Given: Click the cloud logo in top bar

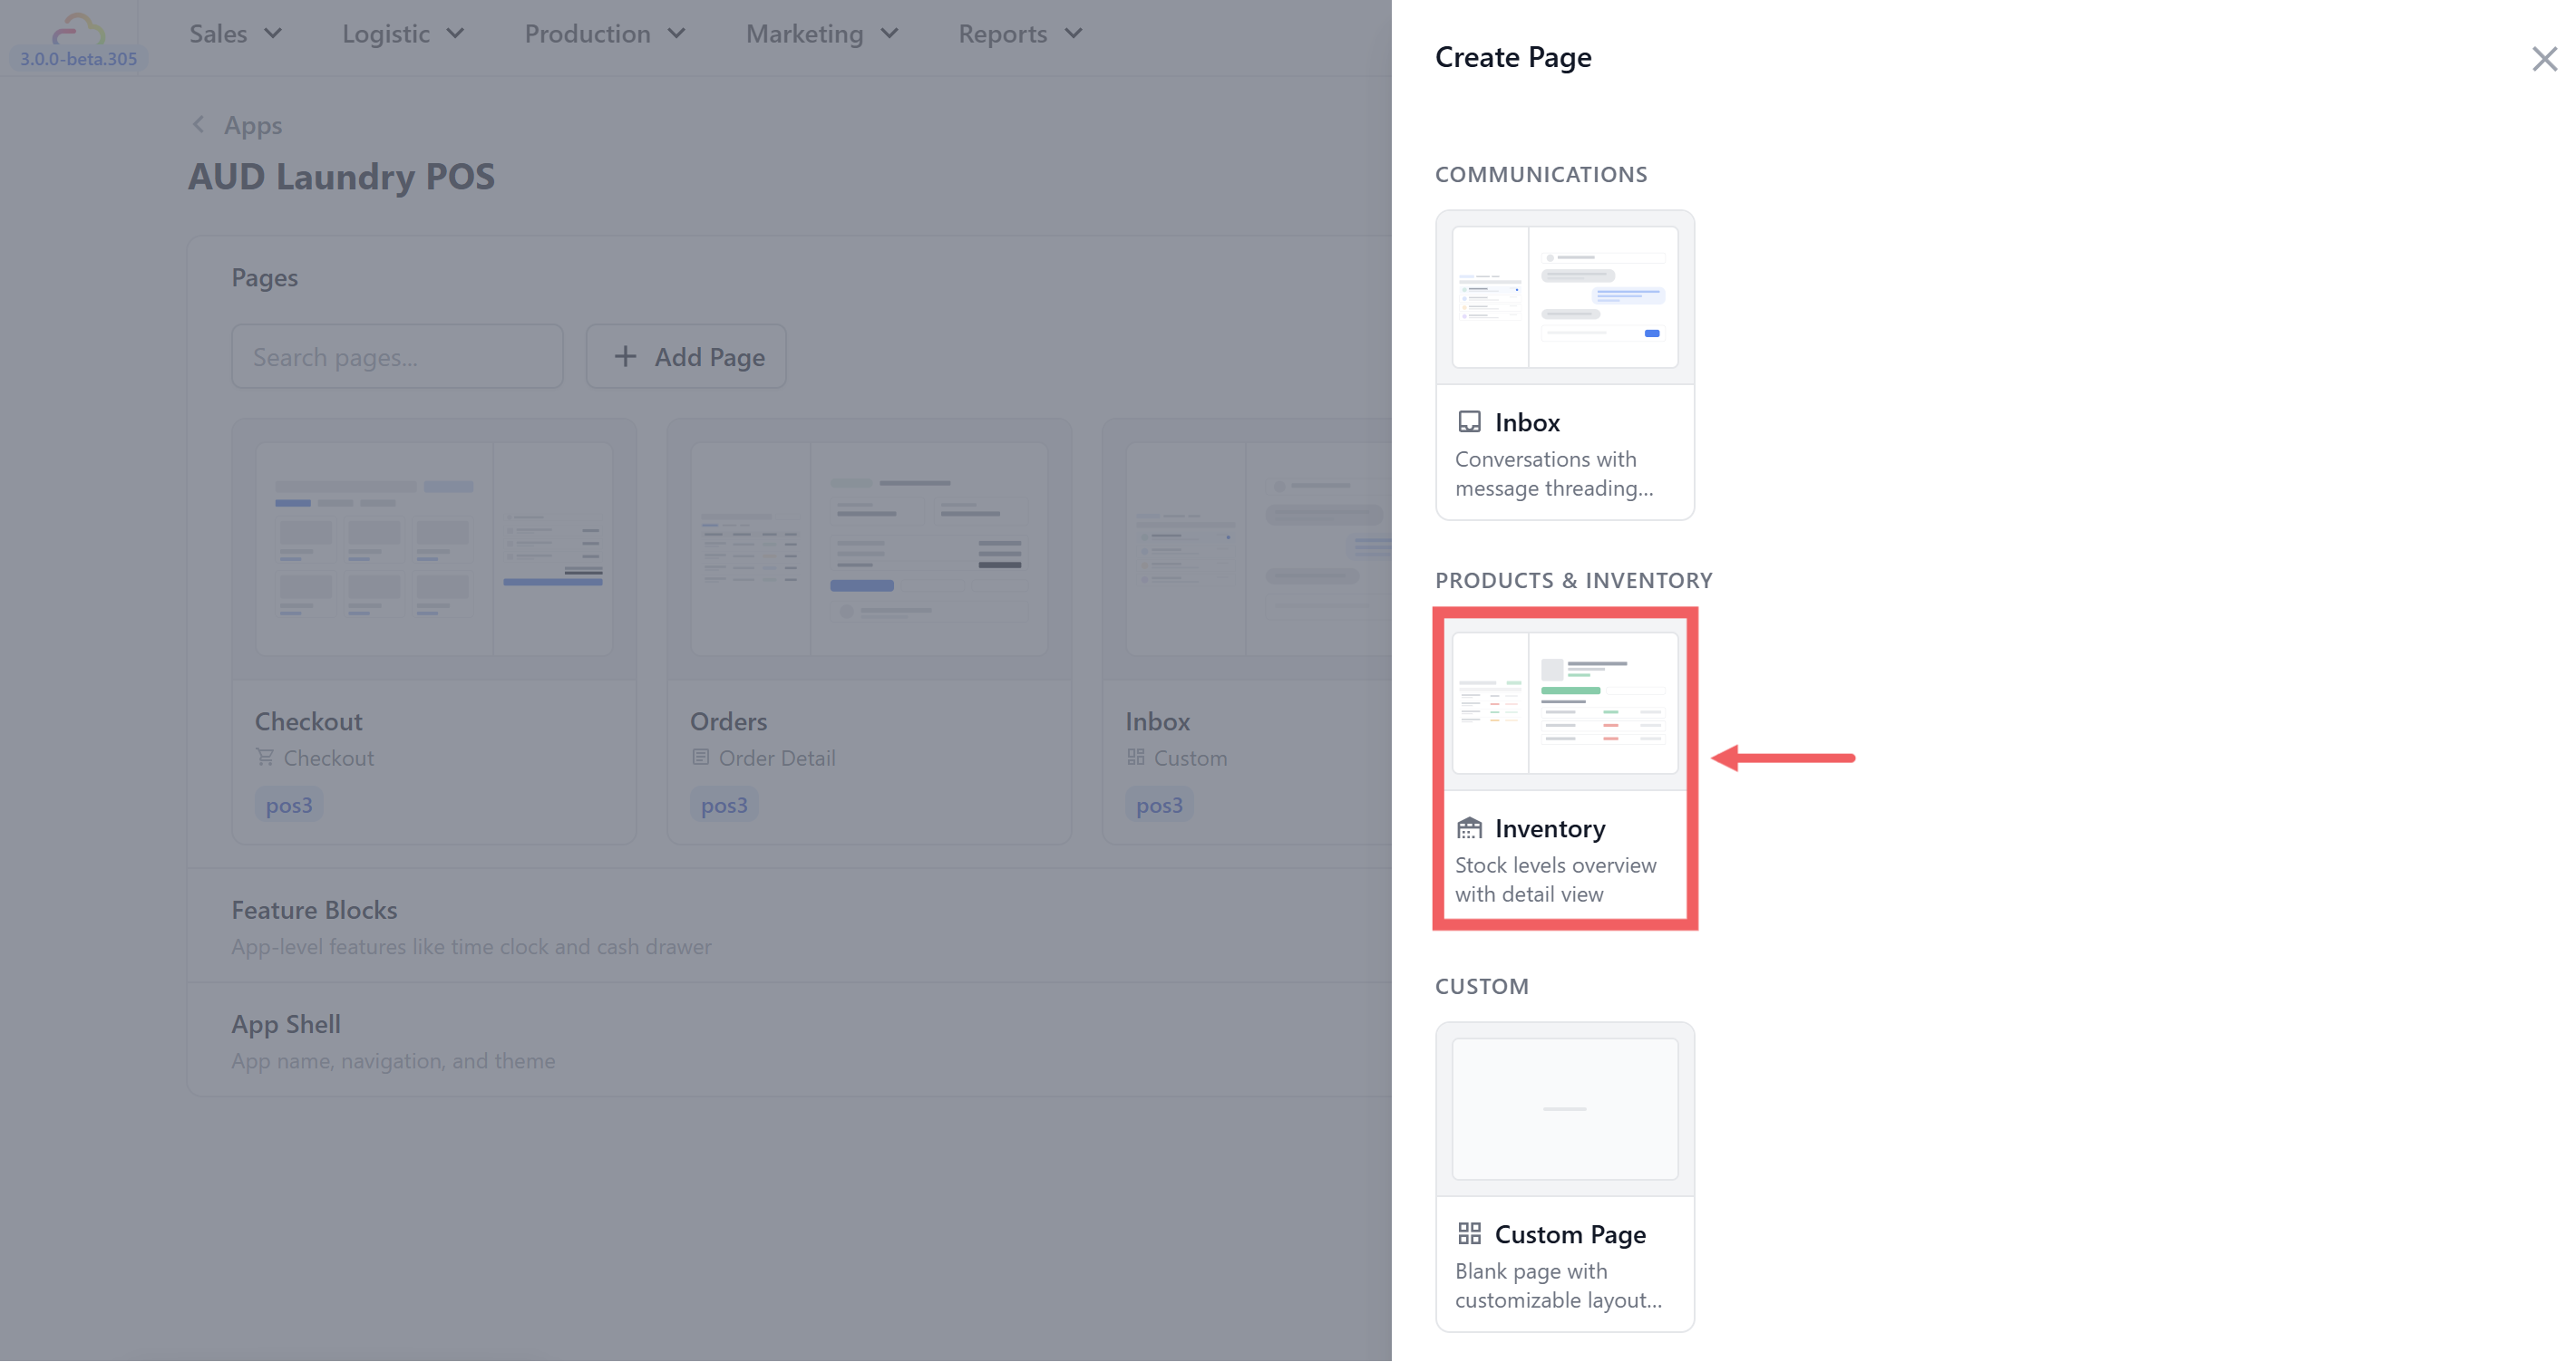Looking at the screenshot, I should click(x=78, y=28).
